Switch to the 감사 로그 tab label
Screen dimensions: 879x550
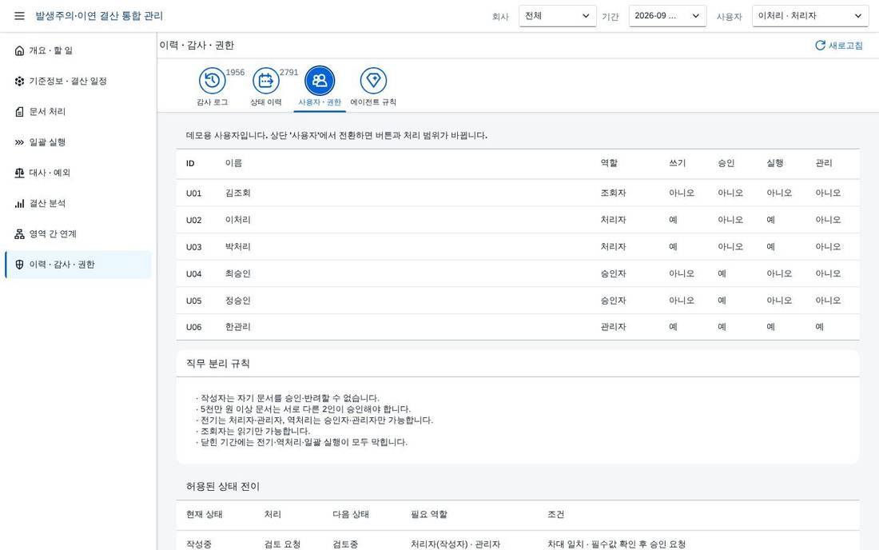(x=212, y=102)
